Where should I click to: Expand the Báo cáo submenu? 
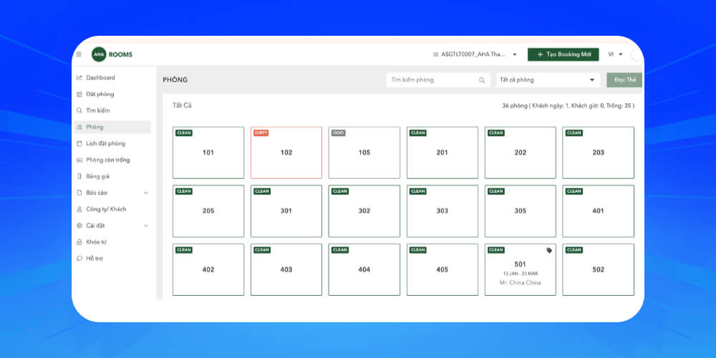146,193
